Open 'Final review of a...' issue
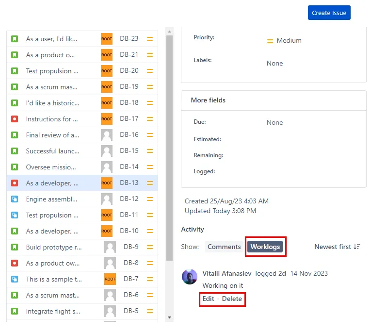371x333 pixels. coord(52,135)
